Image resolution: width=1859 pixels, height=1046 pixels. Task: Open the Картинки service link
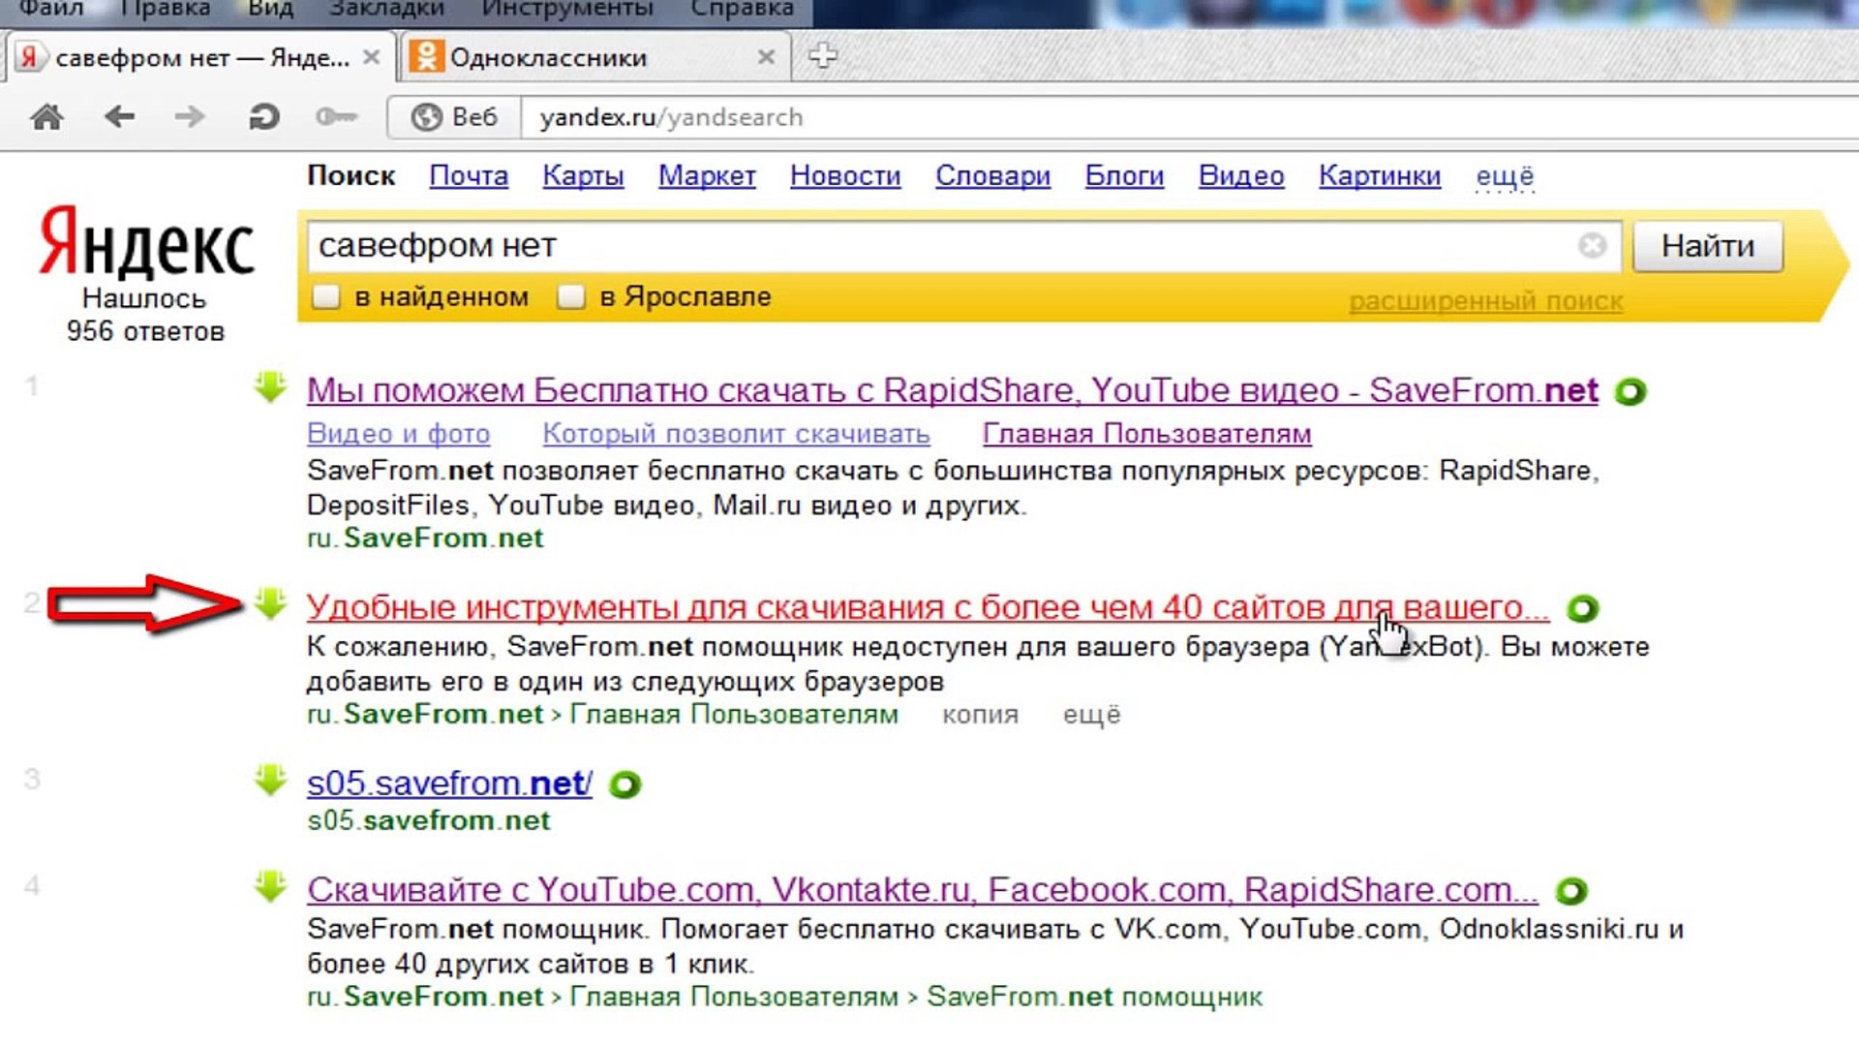click(x=1379, y=176)
